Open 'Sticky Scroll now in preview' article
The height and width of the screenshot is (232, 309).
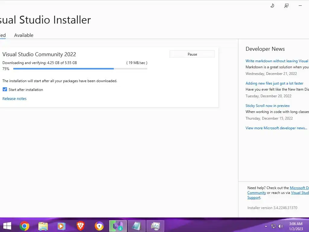pyautogui.click(x=268, y=105)
